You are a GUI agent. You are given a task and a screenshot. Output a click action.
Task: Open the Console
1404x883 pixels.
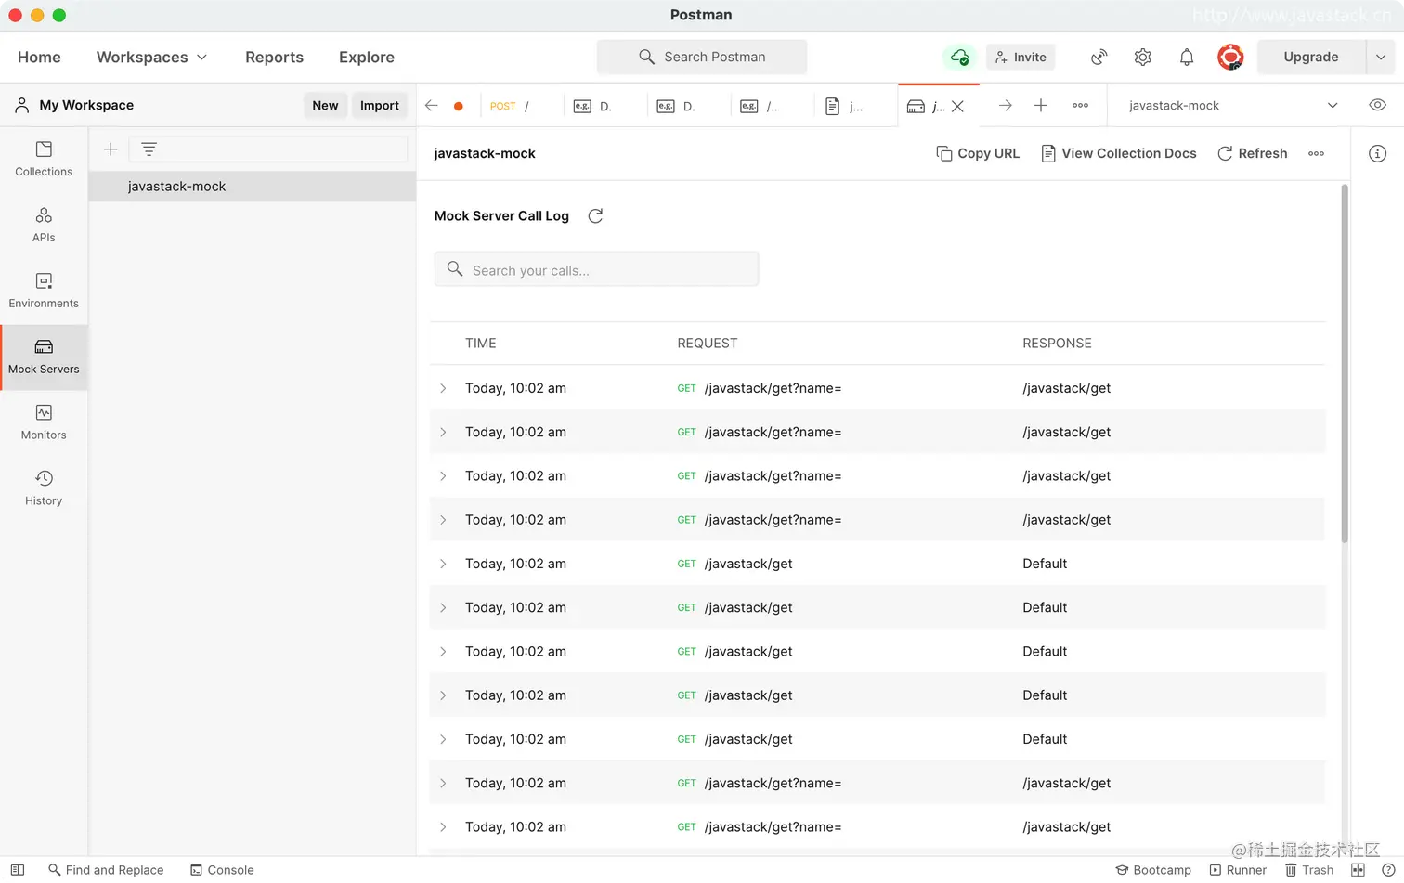click(x=222, y=870)
